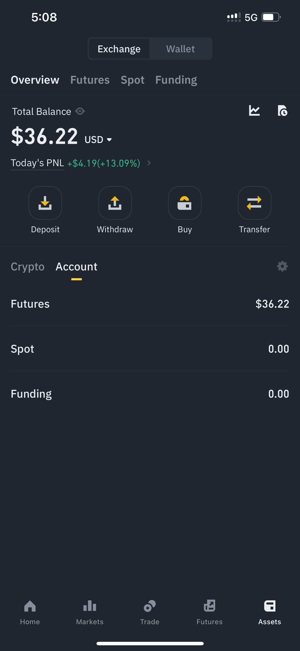
Task: Open the account list settings gear
Action: 282,266
